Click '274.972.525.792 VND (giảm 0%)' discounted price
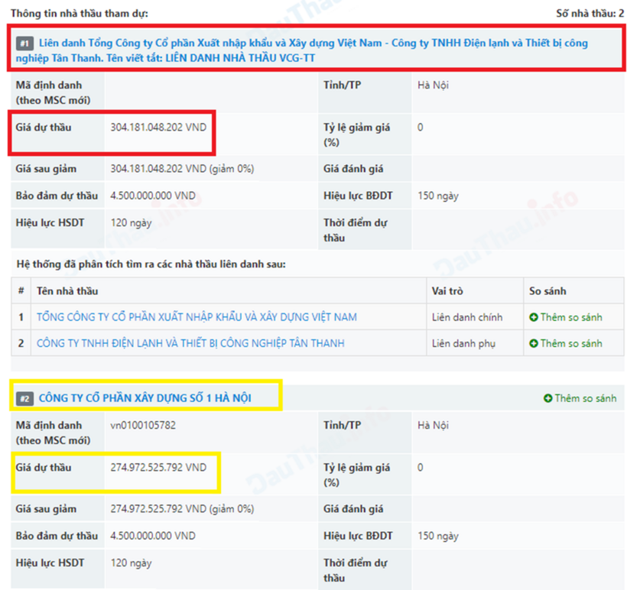Screen dimensions: 627x590 (x=182, y=509)
